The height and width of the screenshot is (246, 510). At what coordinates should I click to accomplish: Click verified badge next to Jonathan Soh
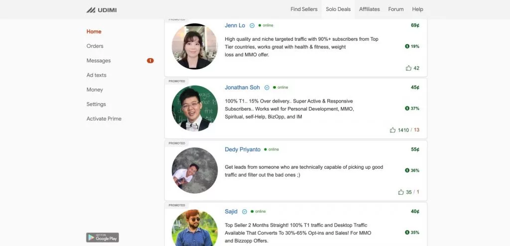[x=267, y=88]
